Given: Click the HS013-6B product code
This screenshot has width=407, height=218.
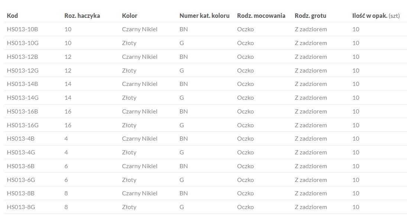Looking at the screenshot, I should 21,166.
